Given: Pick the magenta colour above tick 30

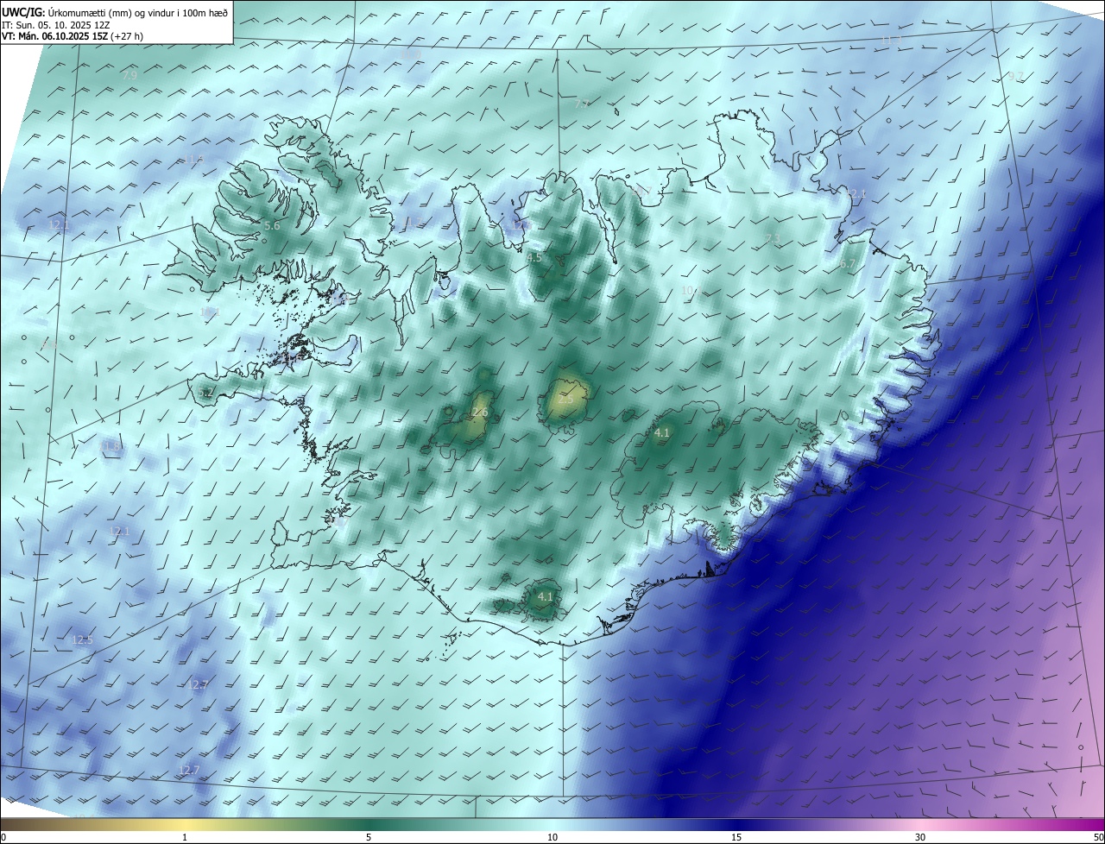Looking at the screenshot, I should (x=920, y=824).
